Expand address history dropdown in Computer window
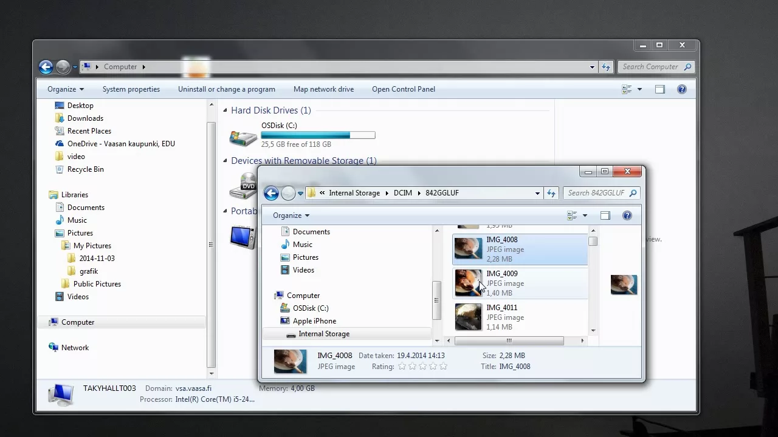 click(x=592, y=67)
